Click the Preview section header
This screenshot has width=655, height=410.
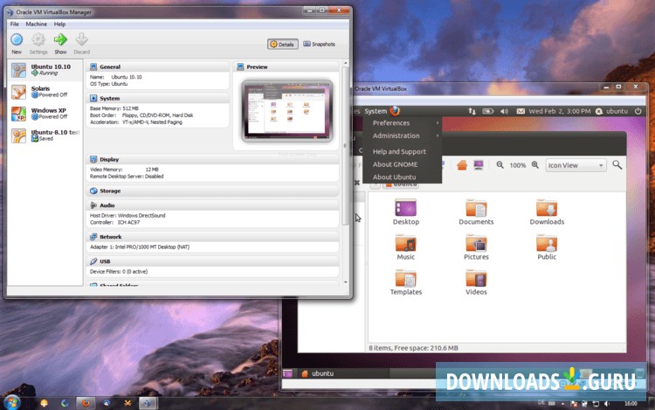click(x=286, y=66)
